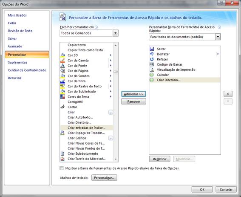
Task: Click the Cor do Sublinhado icon
Action: click(62, 91)
